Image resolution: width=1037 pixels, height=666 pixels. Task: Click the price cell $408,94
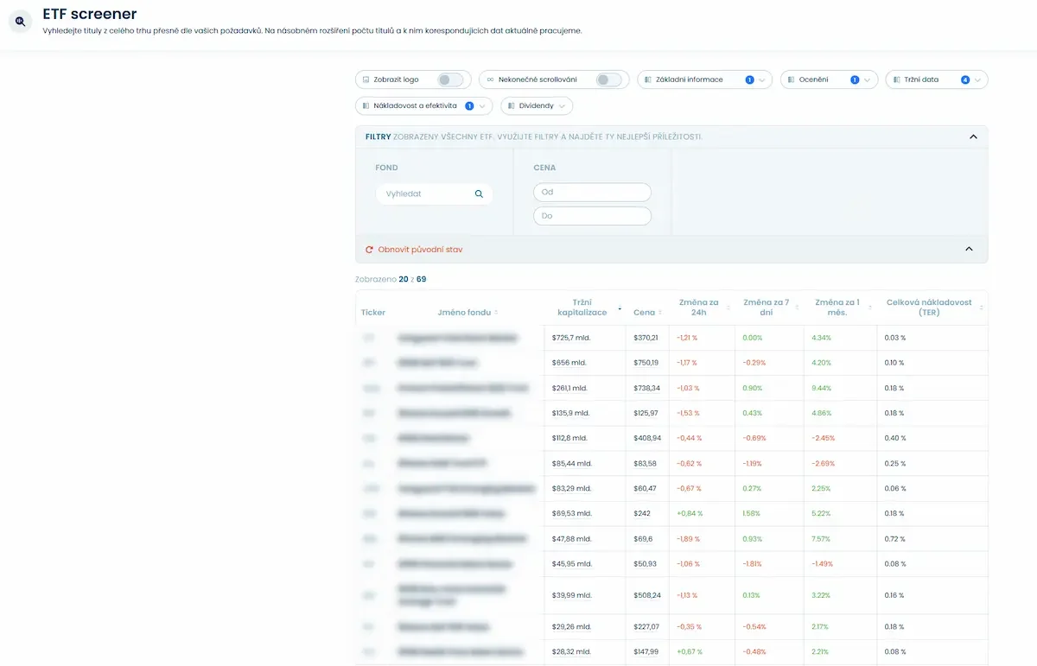pyautogui.click(x=647, y=438)
